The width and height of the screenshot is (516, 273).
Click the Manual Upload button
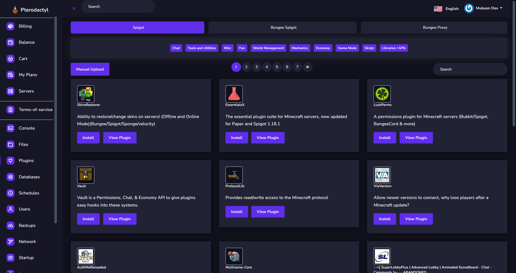[x=90, y=69]
